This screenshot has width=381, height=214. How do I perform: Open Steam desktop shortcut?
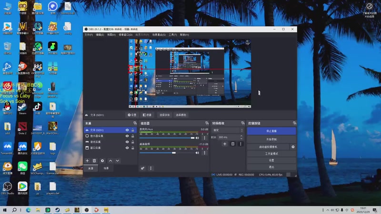[22, 108]
